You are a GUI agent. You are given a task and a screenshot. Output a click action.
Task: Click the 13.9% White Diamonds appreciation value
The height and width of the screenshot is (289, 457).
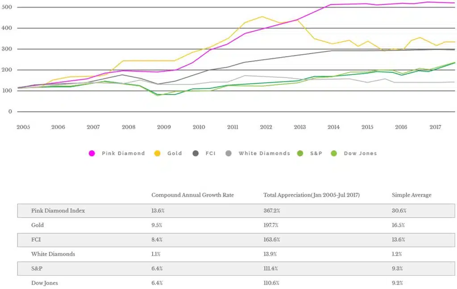[270, 254]
